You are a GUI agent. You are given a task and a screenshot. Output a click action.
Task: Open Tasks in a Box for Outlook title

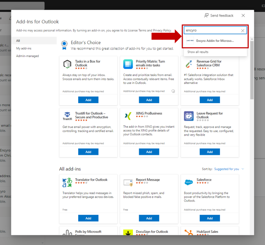(x=88, y=63)
